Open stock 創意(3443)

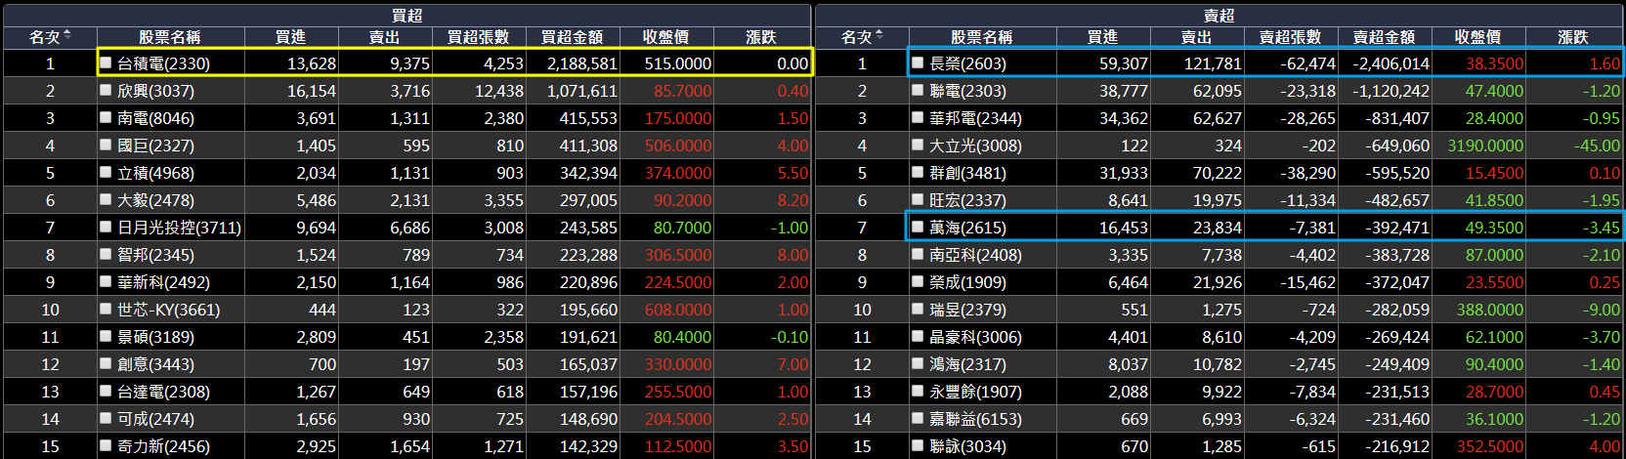tap(155, 364)
